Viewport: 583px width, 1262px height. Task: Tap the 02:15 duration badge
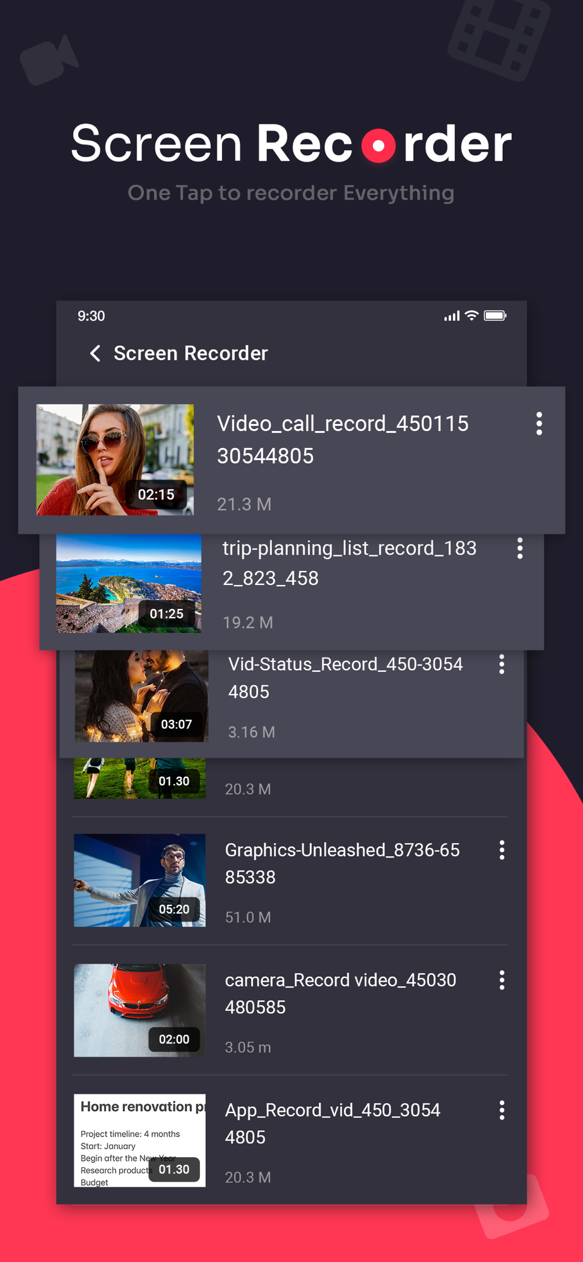point(156,495)
